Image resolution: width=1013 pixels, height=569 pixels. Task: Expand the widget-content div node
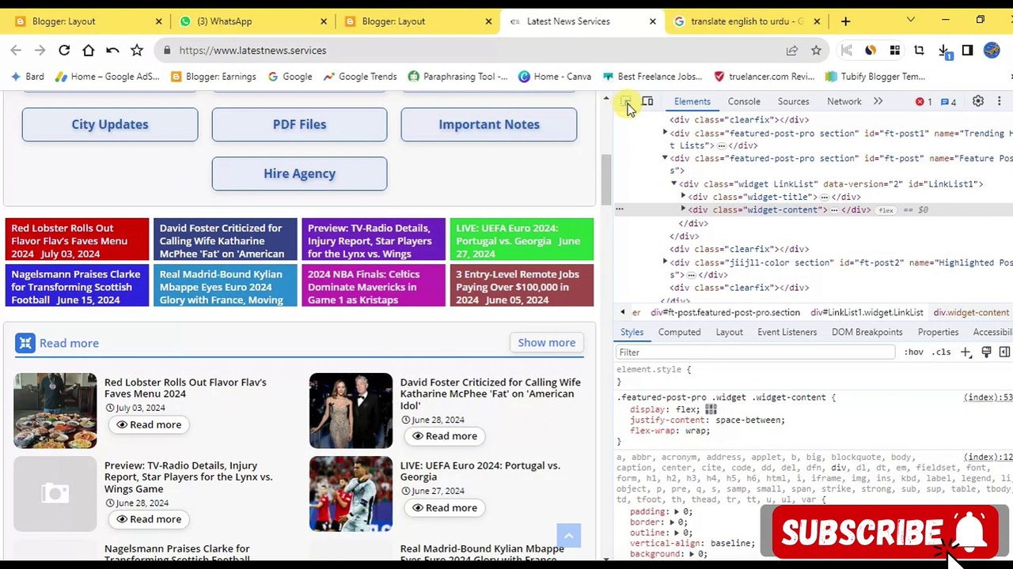point(683,210)
